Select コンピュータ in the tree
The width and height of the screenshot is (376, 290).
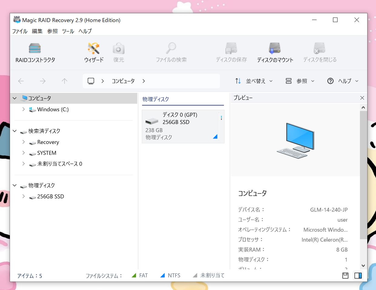[x=40, y=98]
